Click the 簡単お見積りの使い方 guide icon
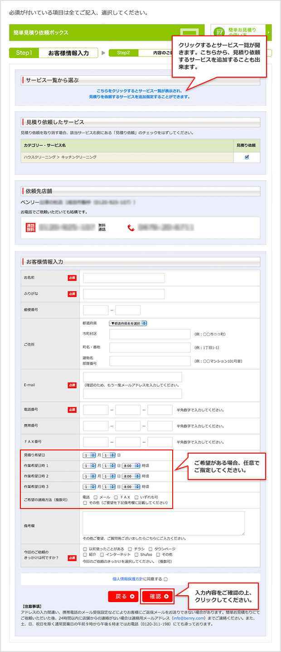This screenshot has height=652, width=281. 220,32
